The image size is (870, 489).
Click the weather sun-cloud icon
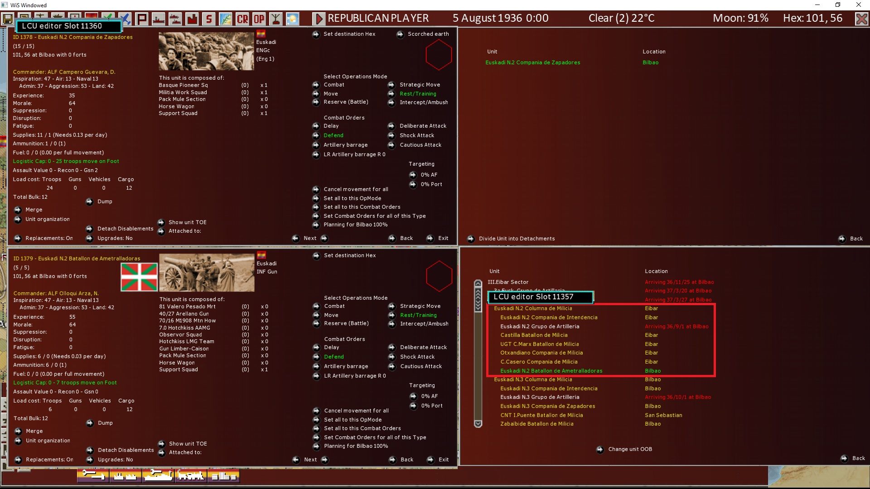click(292, 19)
